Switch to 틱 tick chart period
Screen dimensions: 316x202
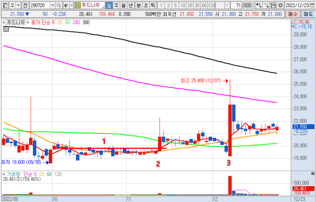pyautogui.click(x=153, y=5)
